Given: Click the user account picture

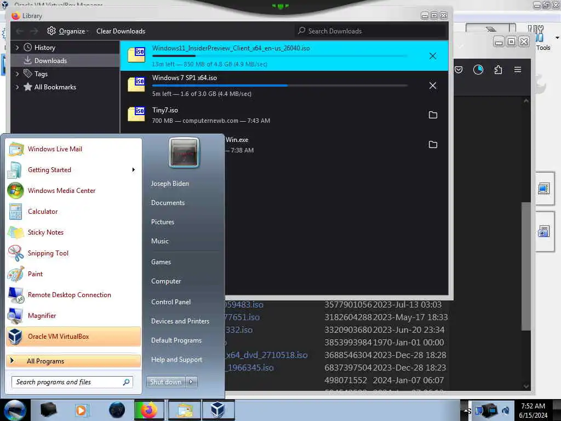Looking at the screenshot, I should (x=184, y=152).
